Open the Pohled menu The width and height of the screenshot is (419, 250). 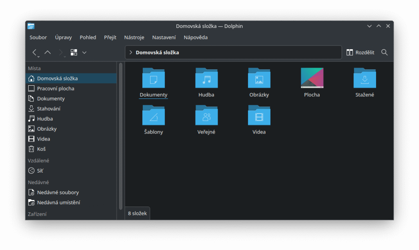point(88,37)
